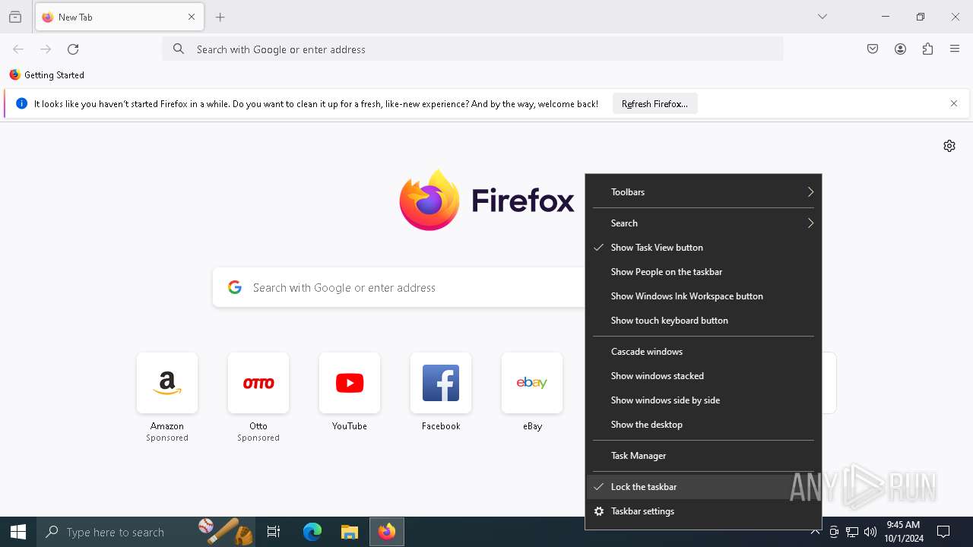Expand the Search submenu

coord(703,223)
